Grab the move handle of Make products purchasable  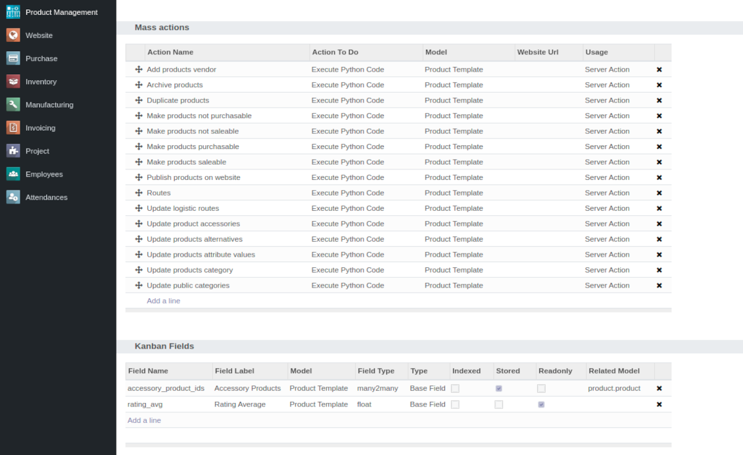(139, 146)
